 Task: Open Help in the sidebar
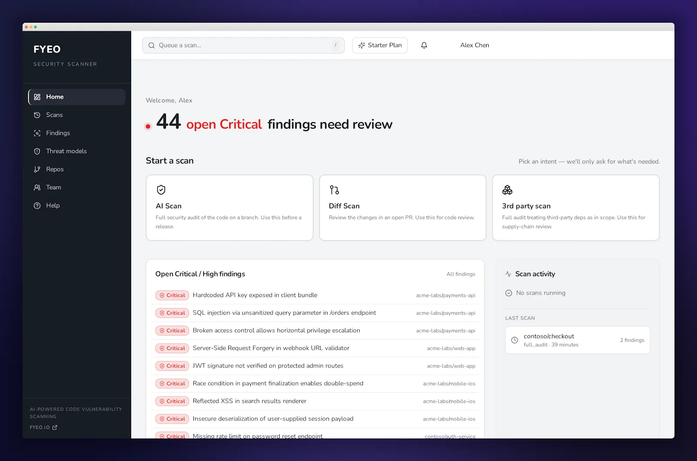(77, 205)
